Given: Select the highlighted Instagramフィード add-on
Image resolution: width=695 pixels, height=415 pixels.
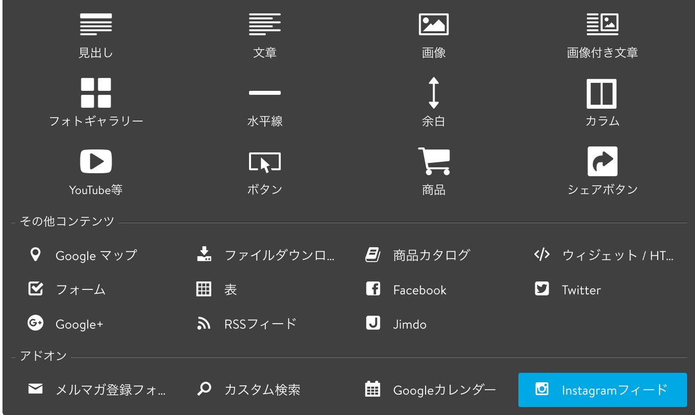Looking at the screenshot, I should pos(602,390).
